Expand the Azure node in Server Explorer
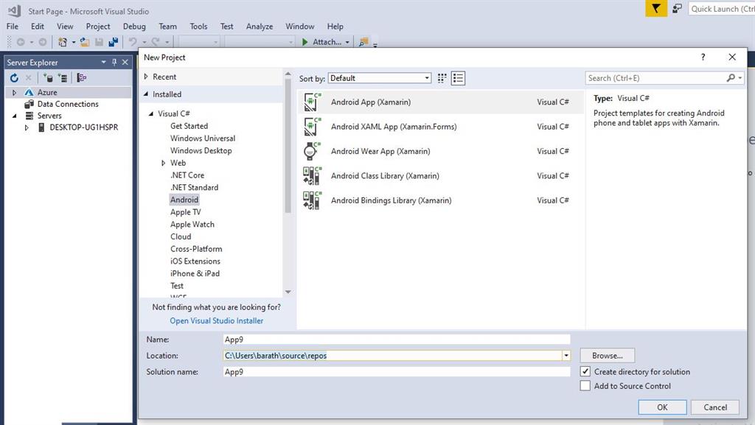Screen dimensions: 755x425 pos(14,93)
